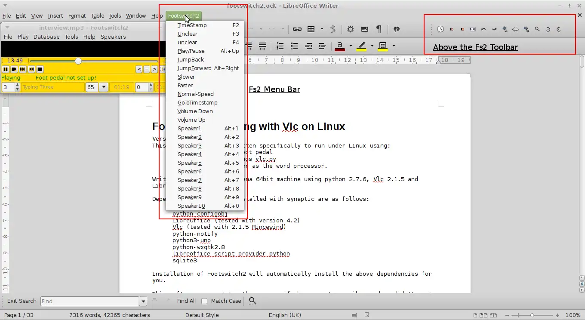Open the background color dropdown arrow
585x320 pixels.
pyautogui.click(x=394, y=46)
